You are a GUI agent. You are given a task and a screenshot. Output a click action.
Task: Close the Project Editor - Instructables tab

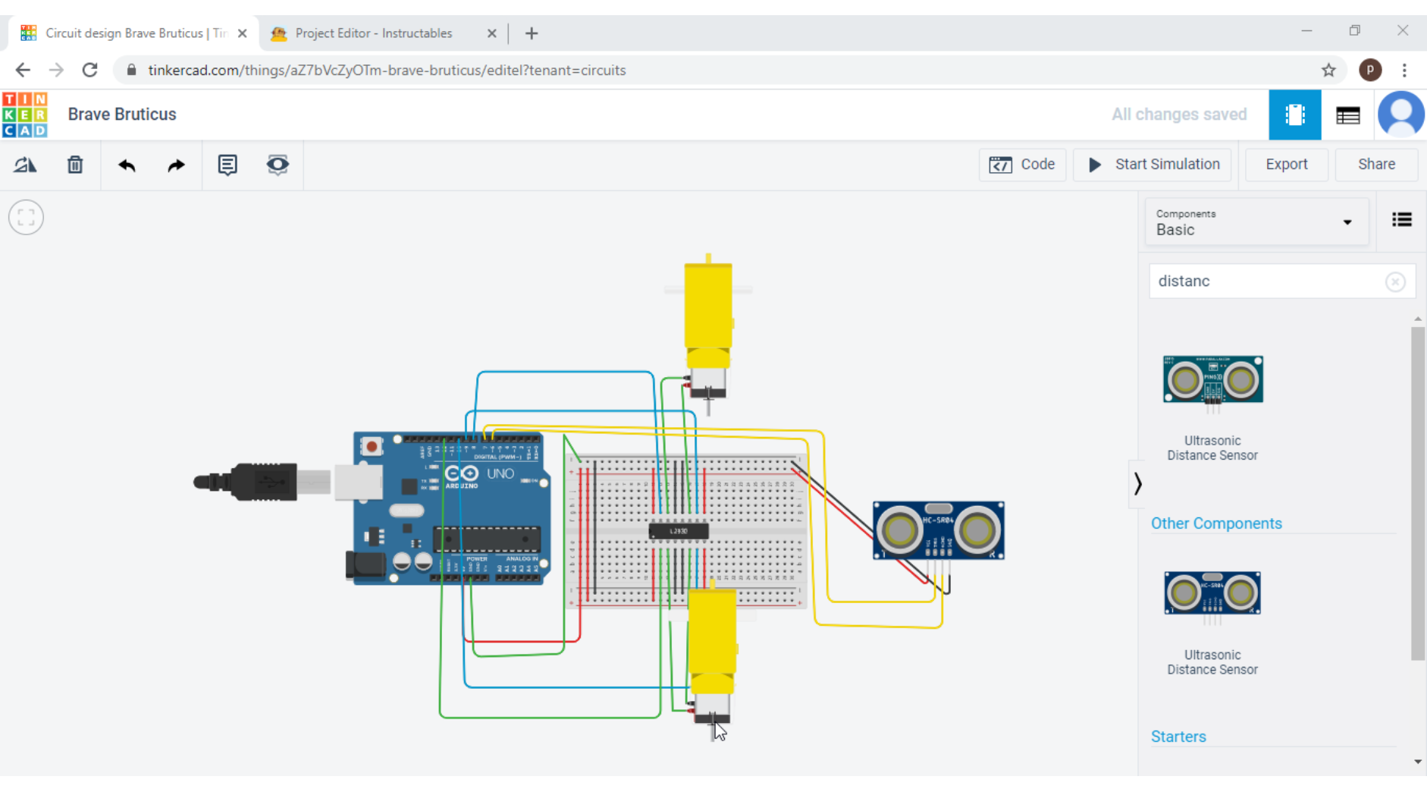coord(491,33)
